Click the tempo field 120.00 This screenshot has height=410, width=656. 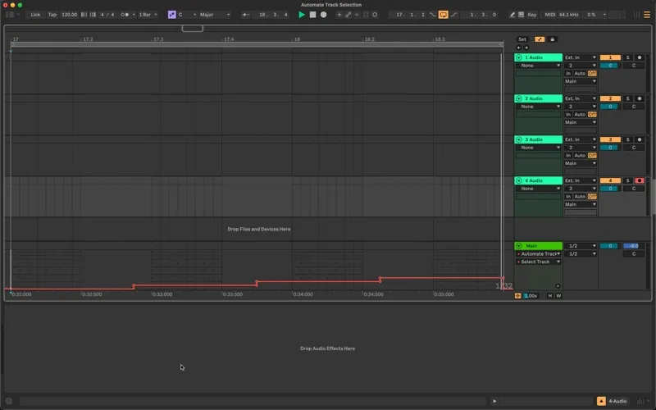[x=70, y=15]
